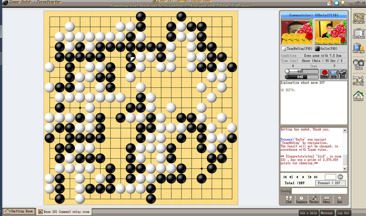Screen dimensions: 366x216
Task: Click the pencil memo icon in title bar
Action: coord(329,3)
